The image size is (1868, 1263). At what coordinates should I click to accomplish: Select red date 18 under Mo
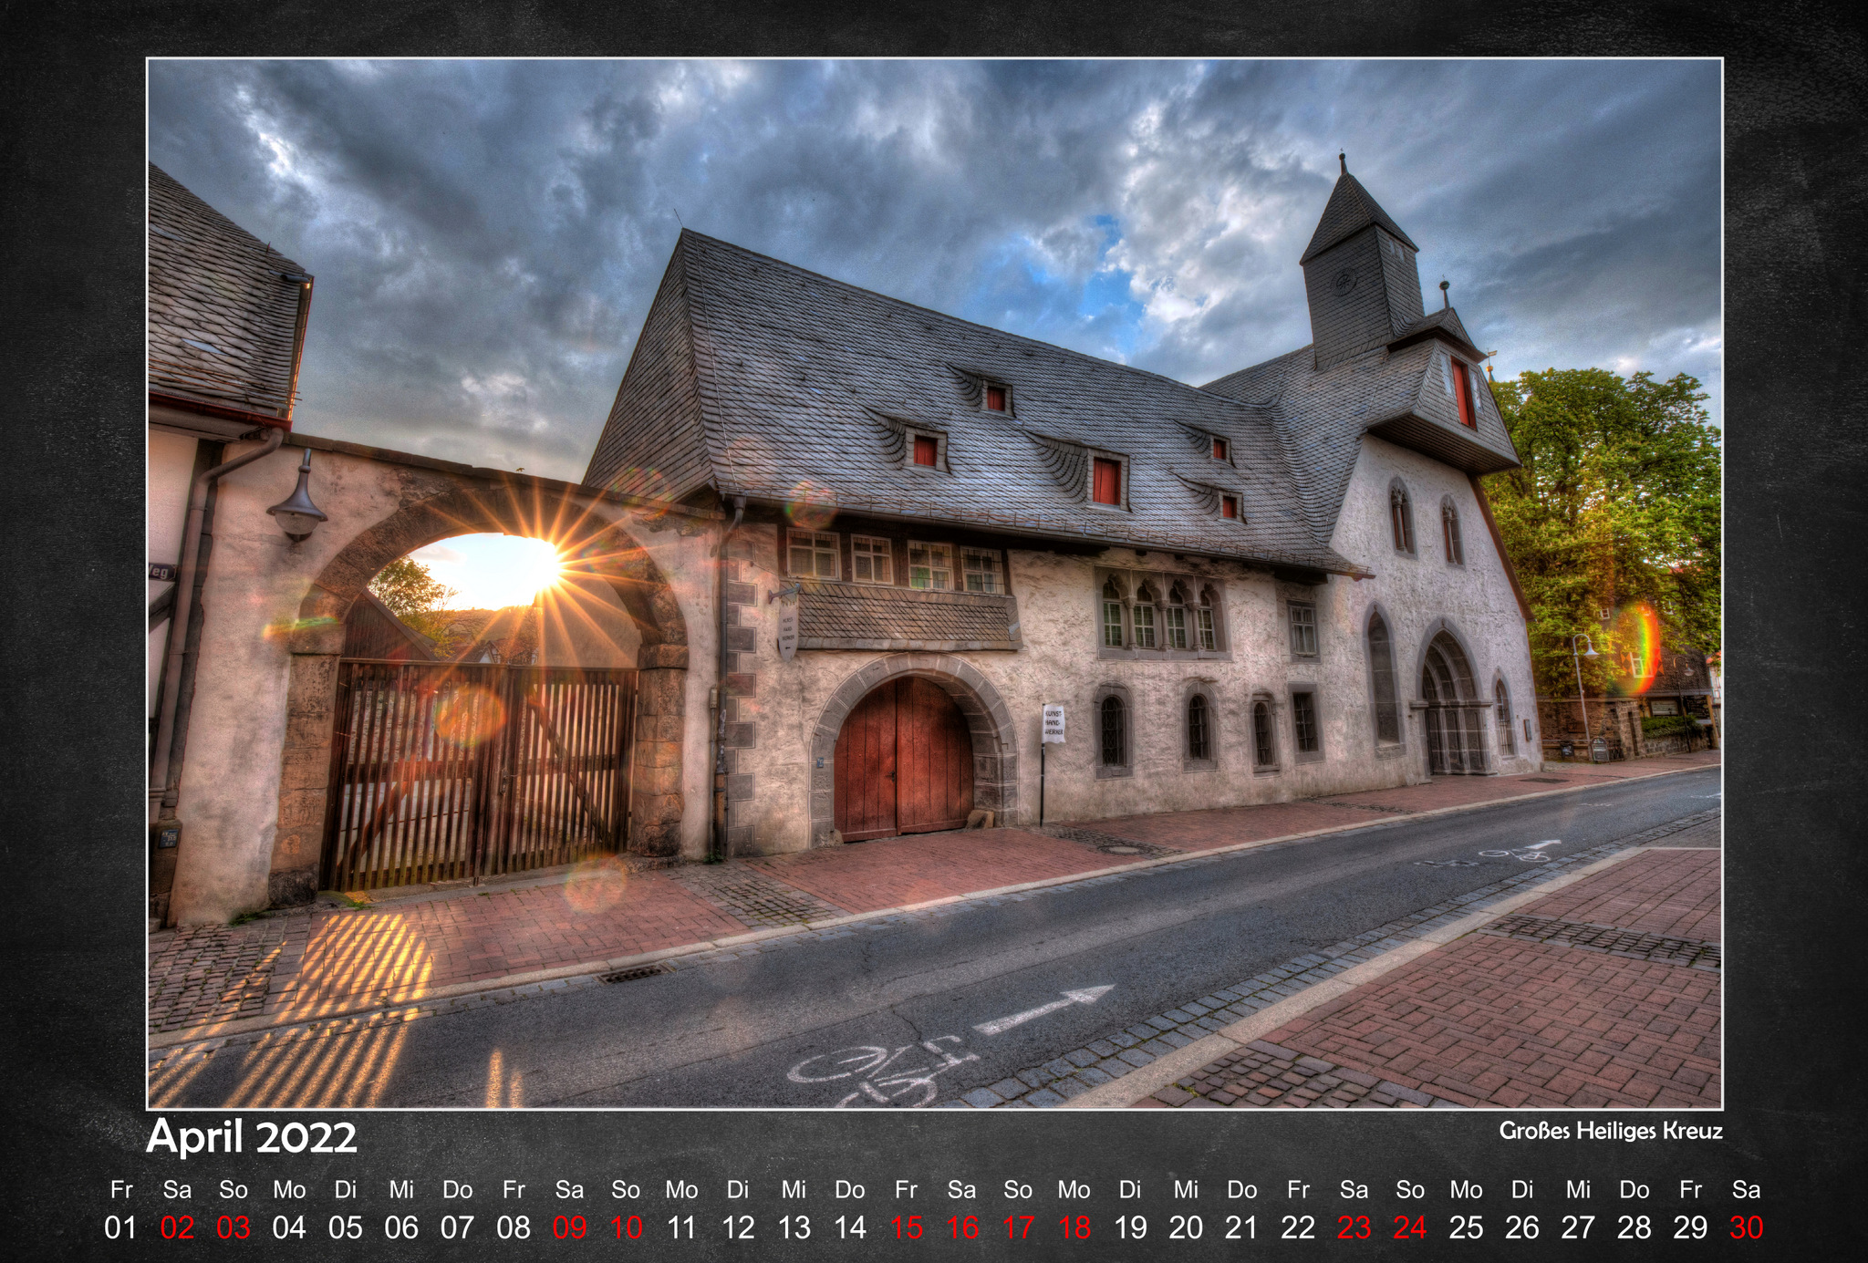1074,1227
